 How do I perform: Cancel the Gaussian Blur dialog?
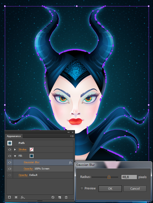(135, 188)
